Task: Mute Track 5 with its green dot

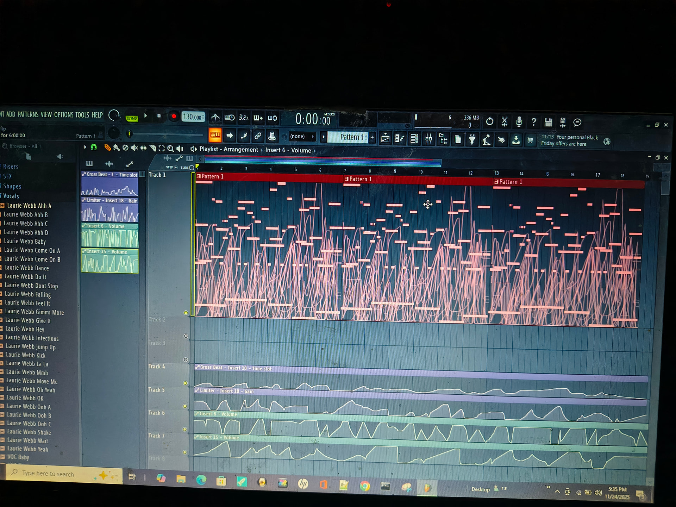Action: pos(185,406)
